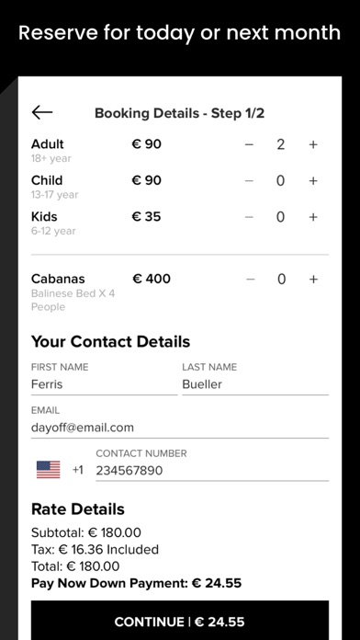Select the +1 country code
The width and height of the screenshot is (360, 640).
[x=77, y=470]
